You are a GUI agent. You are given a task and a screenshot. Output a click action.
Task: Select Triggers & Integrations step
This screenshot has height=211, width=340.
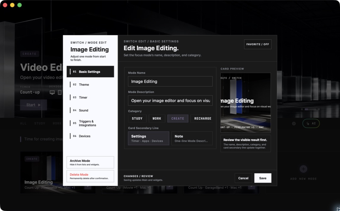coord(90,123)
